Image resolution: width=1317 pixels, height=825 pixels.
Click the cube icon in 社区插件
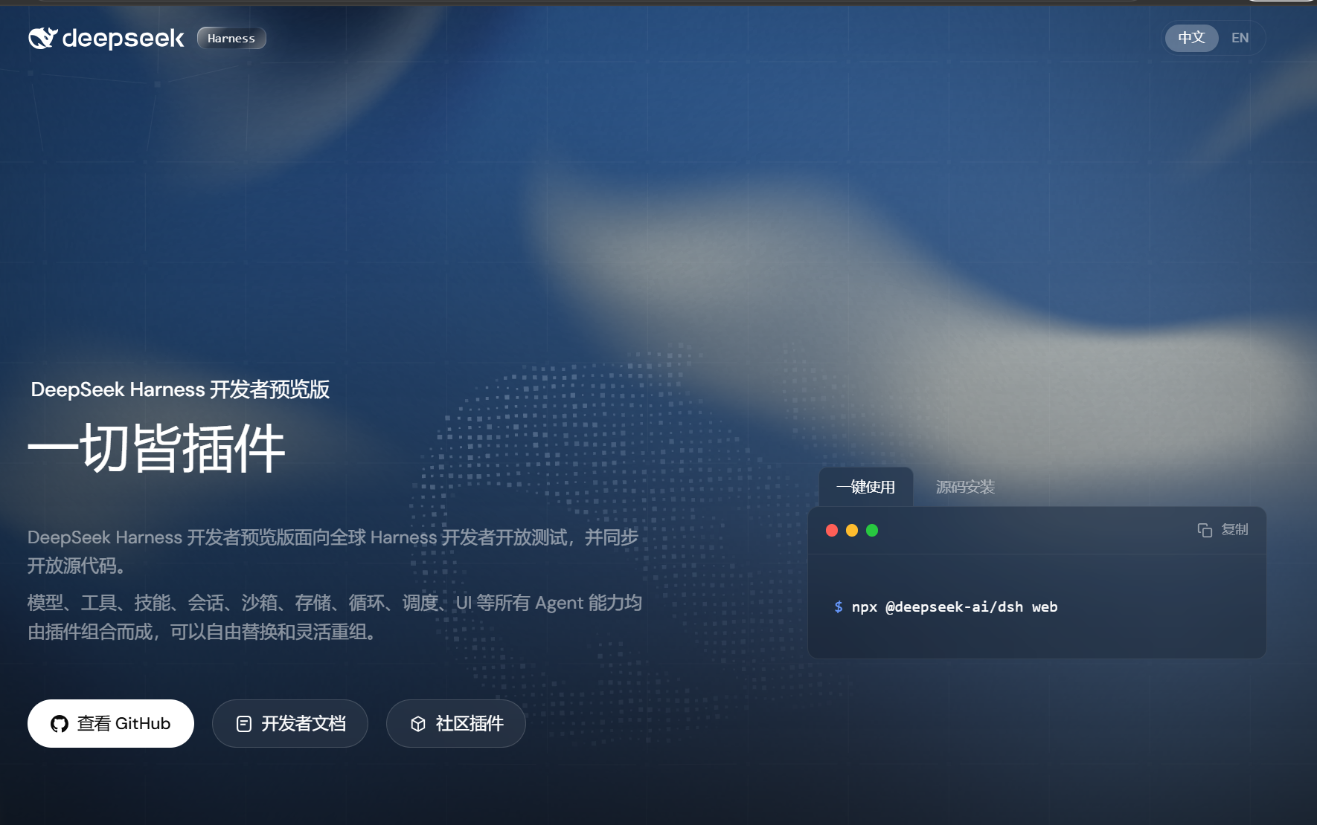418,724
